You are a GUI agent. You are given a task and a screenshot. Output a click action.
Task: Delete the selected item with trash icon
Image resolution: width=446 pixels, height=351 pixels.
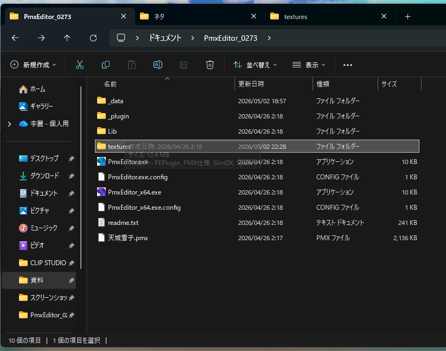[210, 65]
